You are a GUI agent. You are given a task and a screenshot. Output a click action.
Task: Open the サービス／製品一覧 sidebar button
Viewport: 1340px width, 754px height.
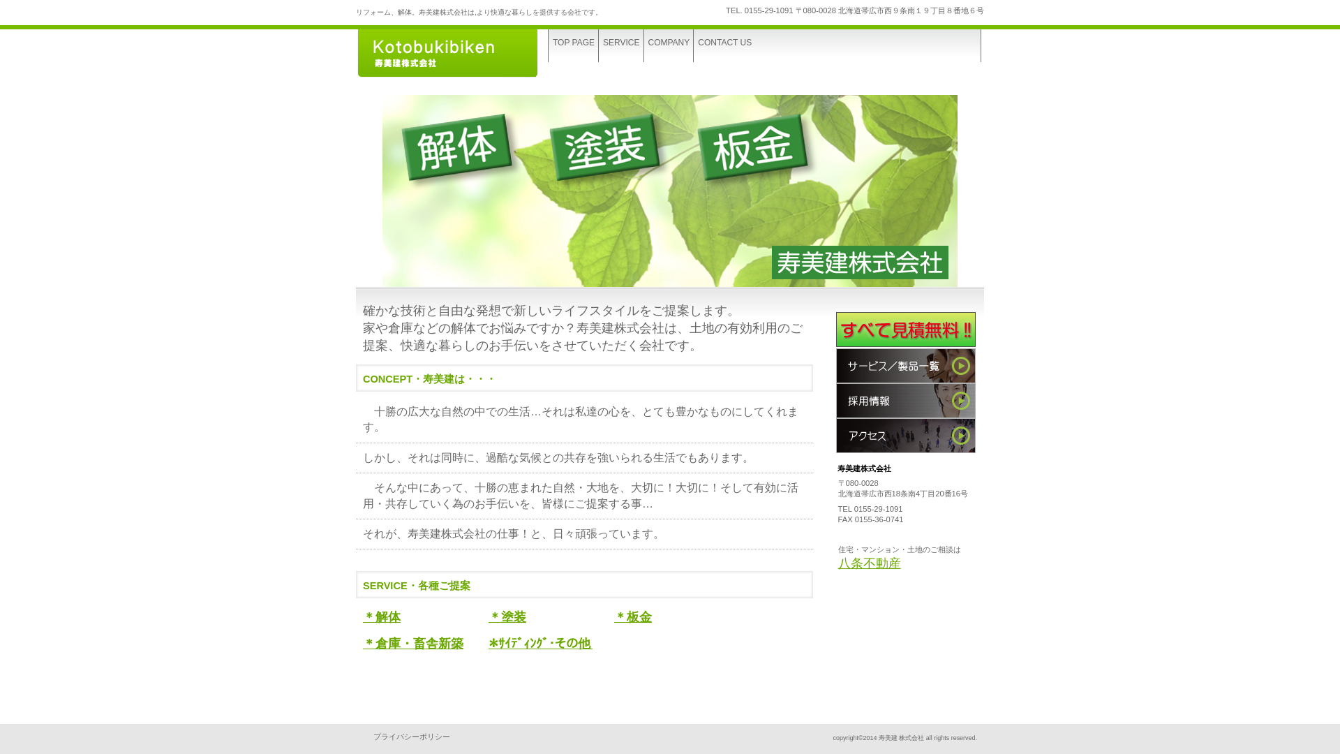(906, 366)
